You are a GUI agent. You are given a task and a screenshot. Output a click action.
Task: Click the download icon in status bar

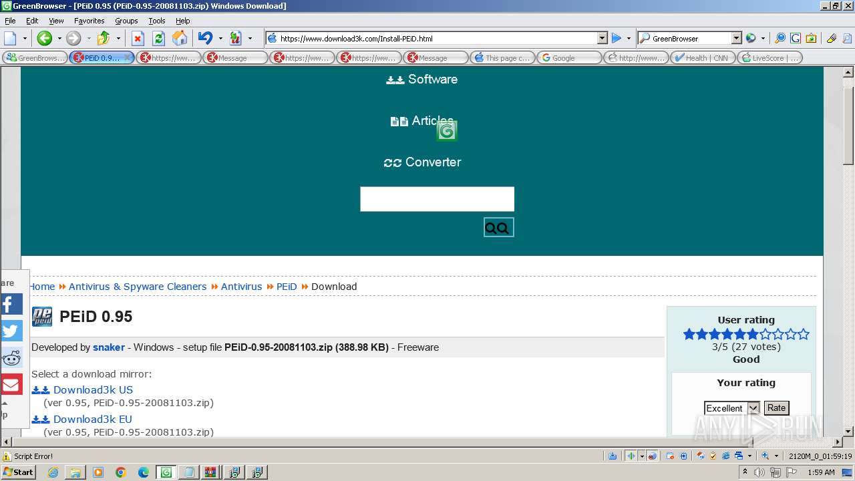pyautogui.click(x=613, y=456)
